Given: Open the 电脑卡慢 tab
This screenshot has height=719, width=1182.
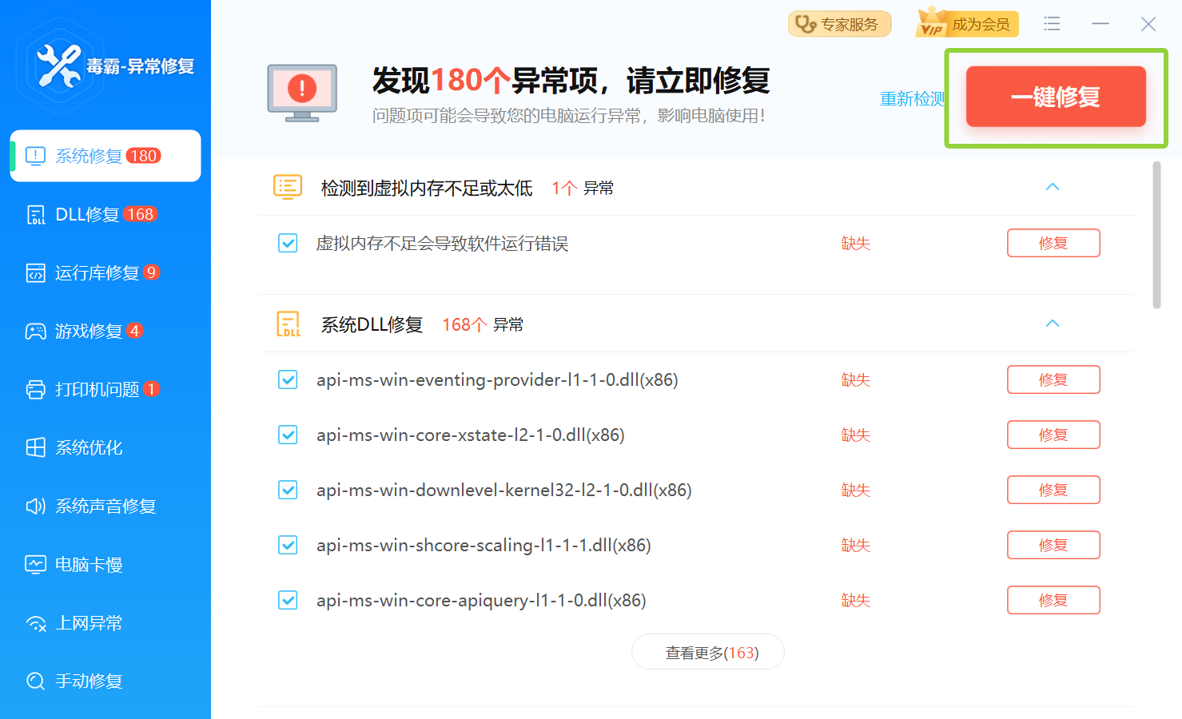Looking at the screenshot, I should (x=105, y=565).
